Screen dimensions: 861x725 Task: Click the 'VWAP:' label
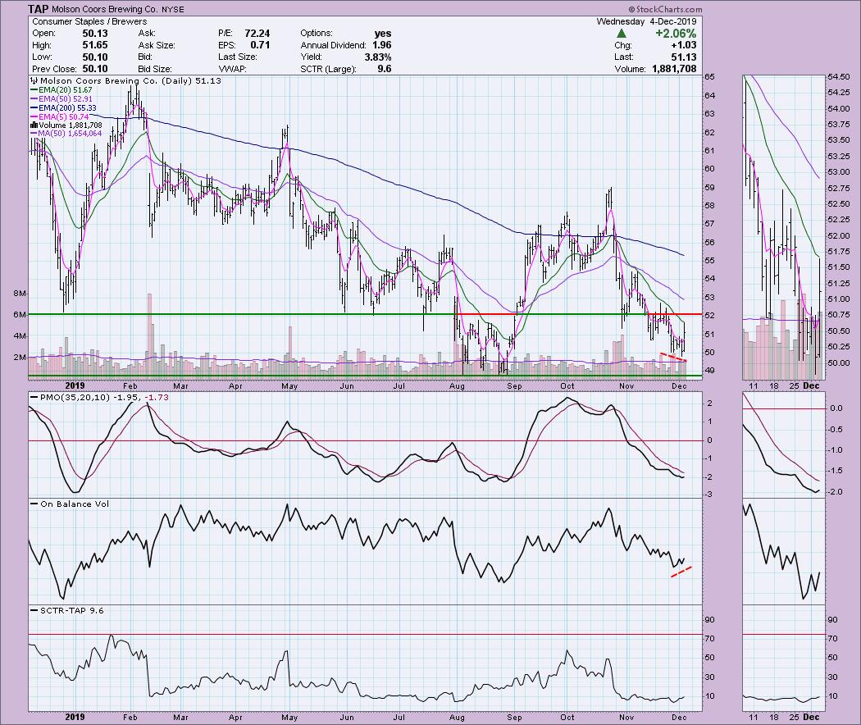click(x=231, y=69)
